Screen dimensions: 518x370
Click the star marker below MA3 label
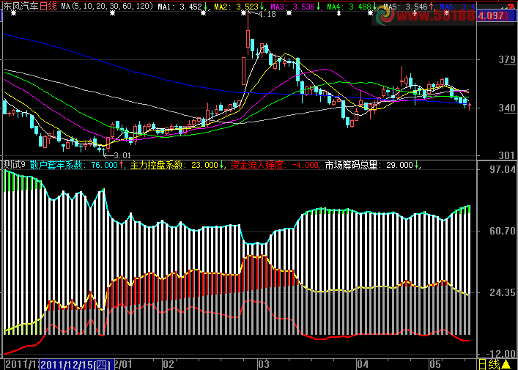pos(289,13)
